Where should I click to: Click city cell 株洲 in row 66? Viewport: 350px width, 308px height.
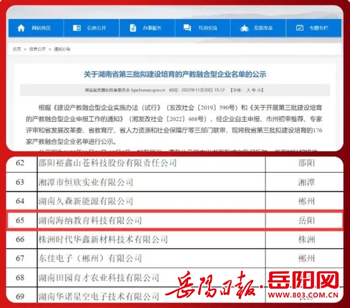point(306,240)
